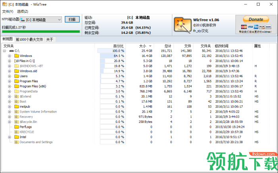Viewport: 278px width, 173px height.
Task: Click the 100.0 % bar for C:\
Action: [111, 51]
